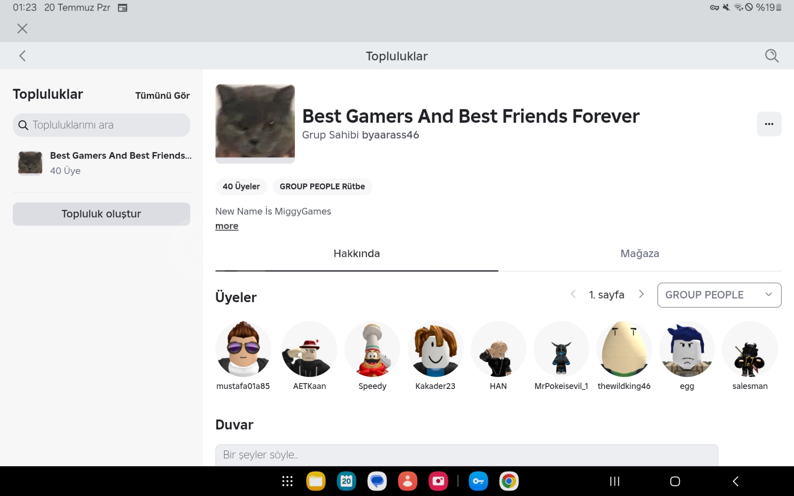Screen dimensions: 794x496
Task: Open member Kakader23 avatar
Action: point(435,349)
